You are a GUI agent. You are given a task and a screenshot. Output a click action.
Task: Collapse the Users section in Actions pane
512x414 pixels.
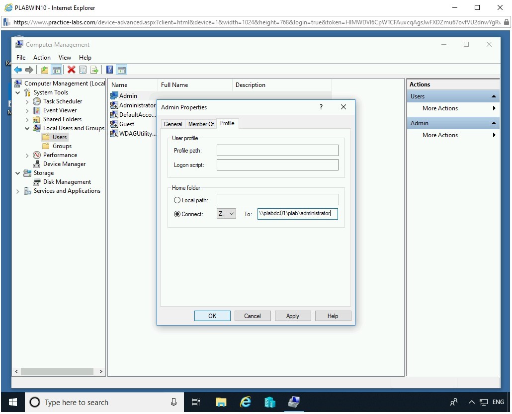[x=494, y=96]
